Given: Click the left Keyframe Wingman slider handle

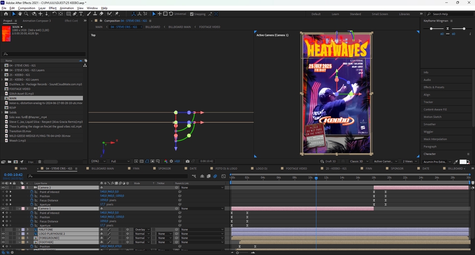Looking at the screenshot, I should point(431,29).
